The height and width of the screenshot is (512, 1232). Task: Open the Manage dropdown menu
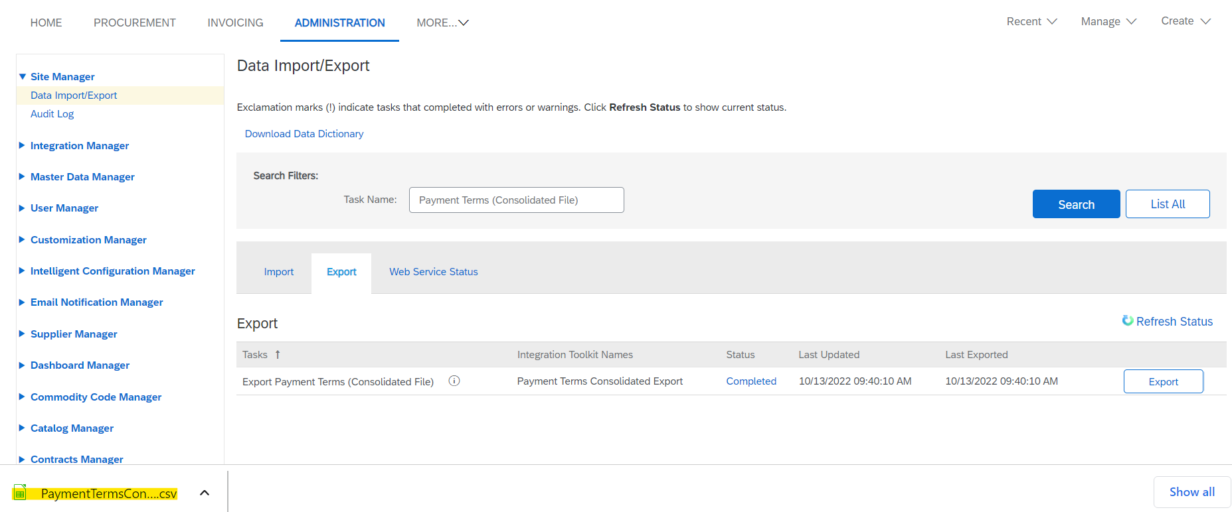[x=1108, y=22]
